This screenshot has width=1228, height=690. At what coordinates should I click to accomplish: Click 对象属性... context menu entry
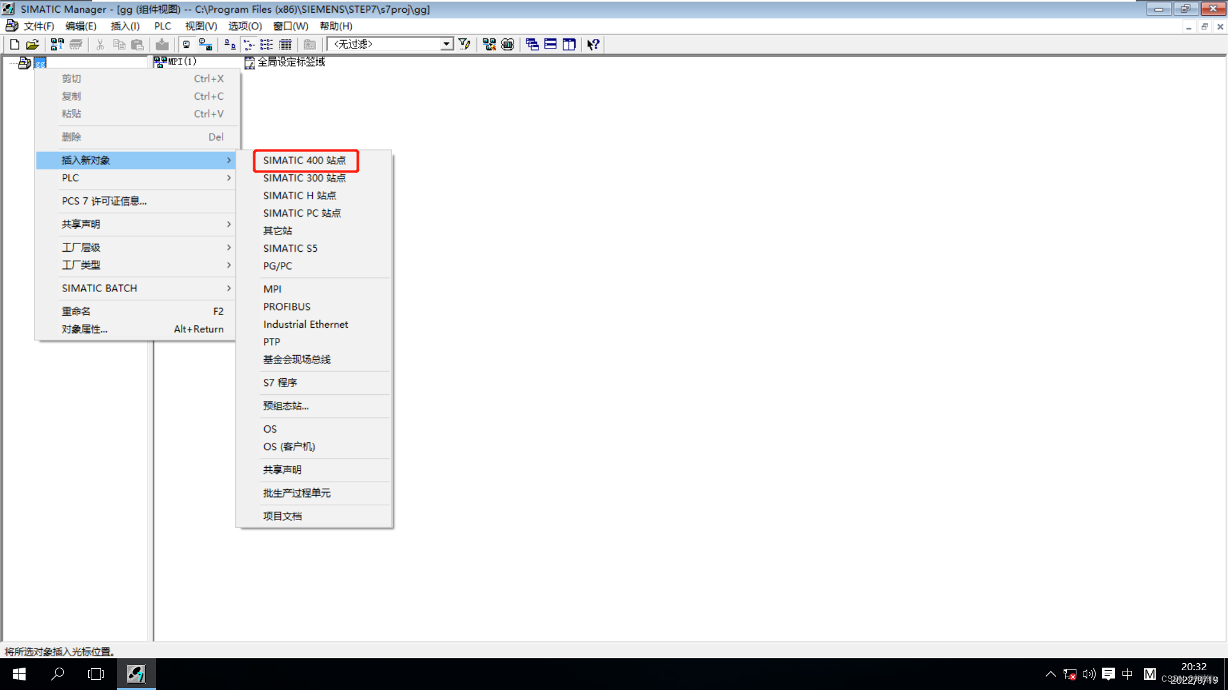click(84, 329)
